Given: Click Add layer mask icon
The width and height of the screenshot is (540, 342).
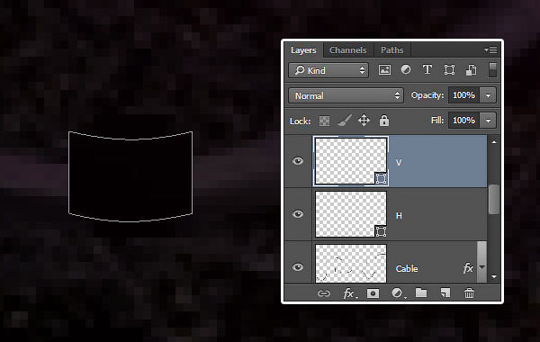Looking at the screenshot, I should tap(373, 293).
